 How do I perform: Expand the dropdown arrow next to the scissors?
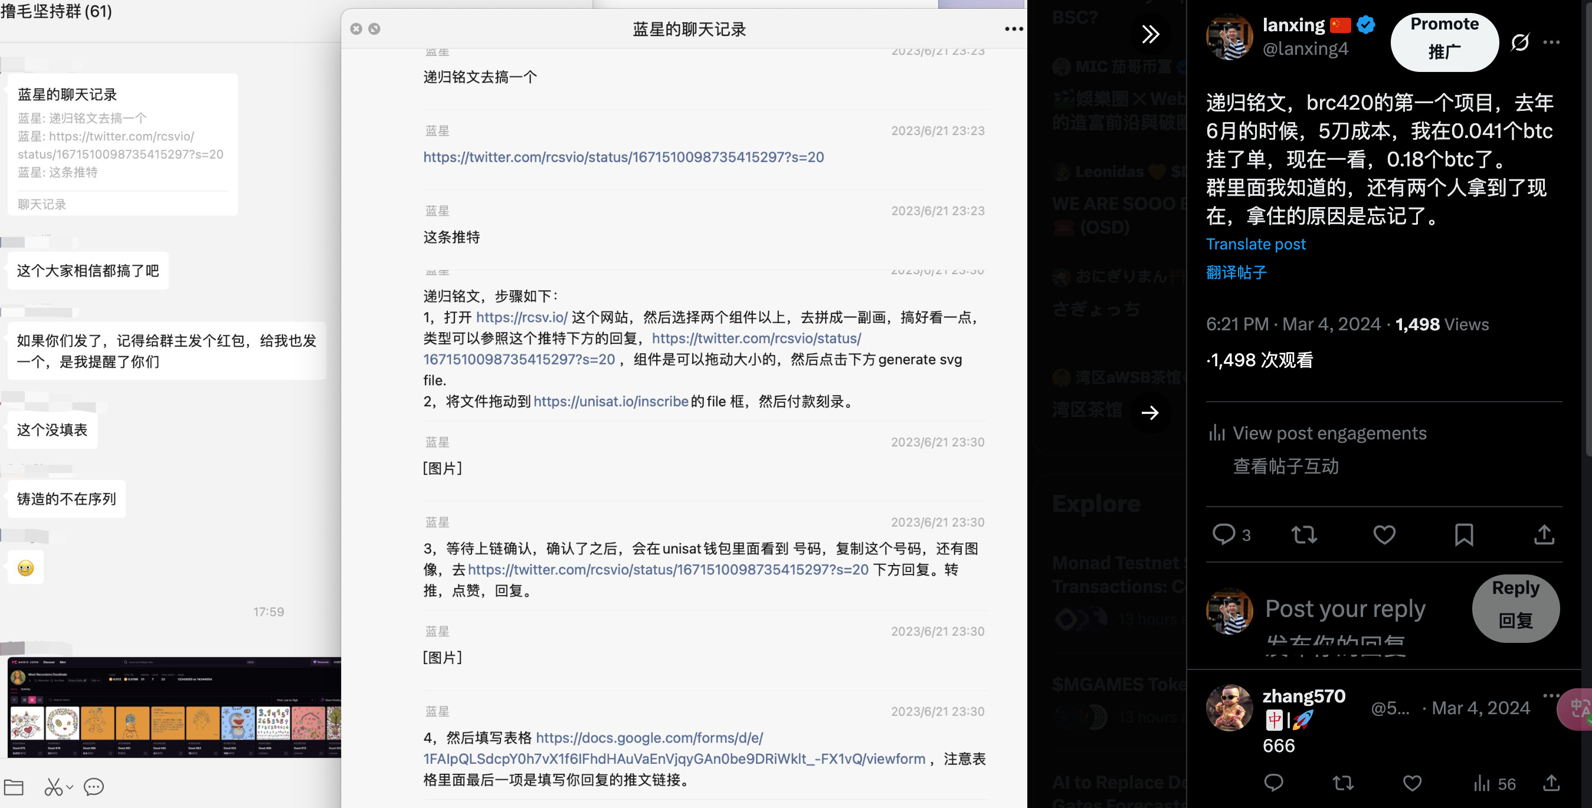70,786
